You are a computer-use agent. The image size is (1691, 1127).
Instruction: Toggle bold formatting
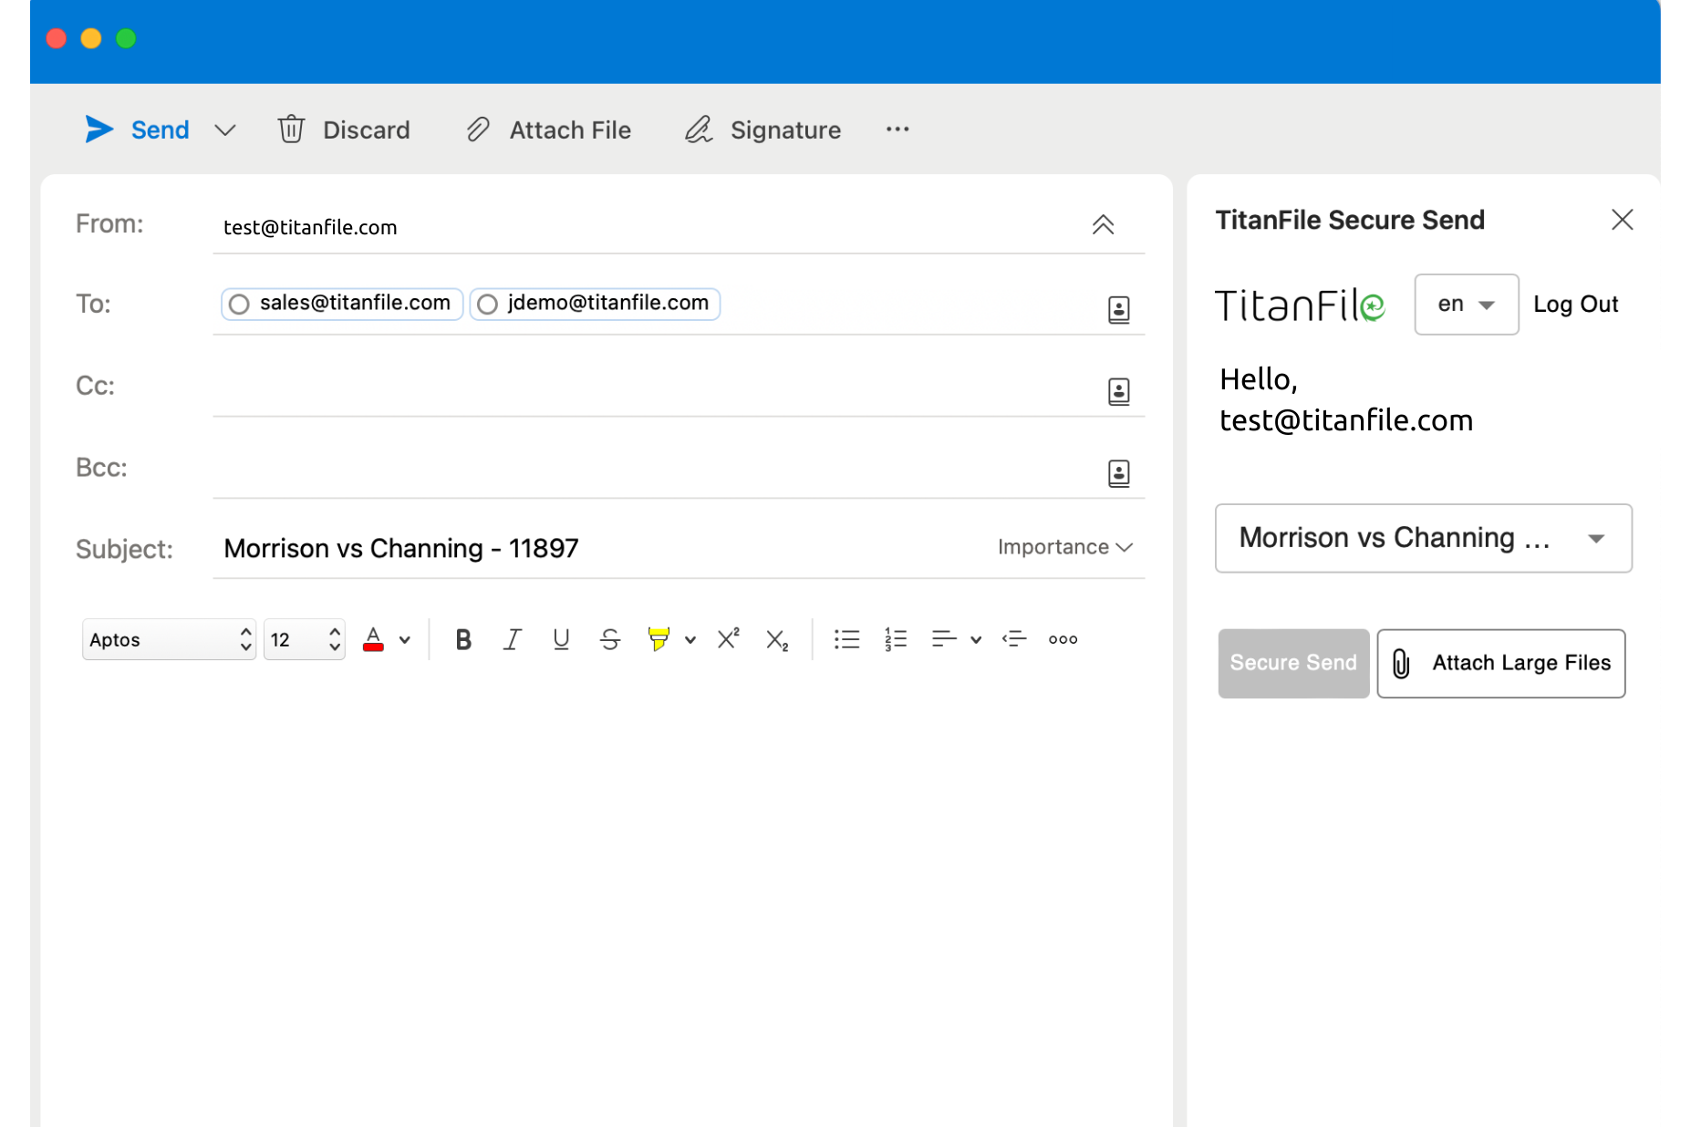click(x=463, y=640)
